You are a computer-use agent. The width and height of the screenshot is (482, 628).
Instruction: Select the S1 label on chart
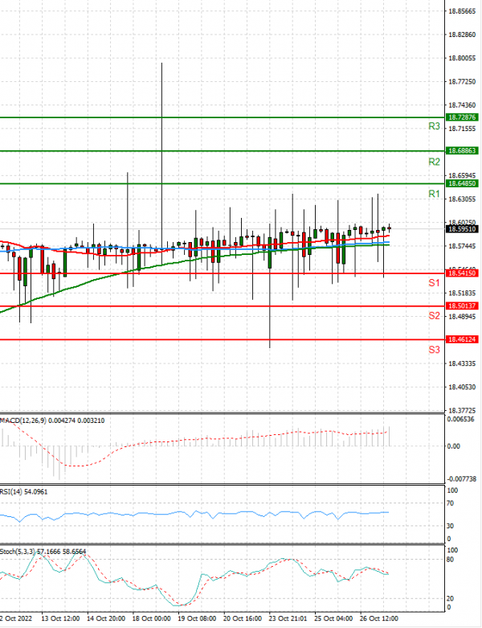[x=434, y=283]
